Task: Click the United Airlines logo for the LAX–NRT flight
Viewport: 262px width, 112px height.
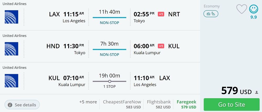Action: [12, 17]
